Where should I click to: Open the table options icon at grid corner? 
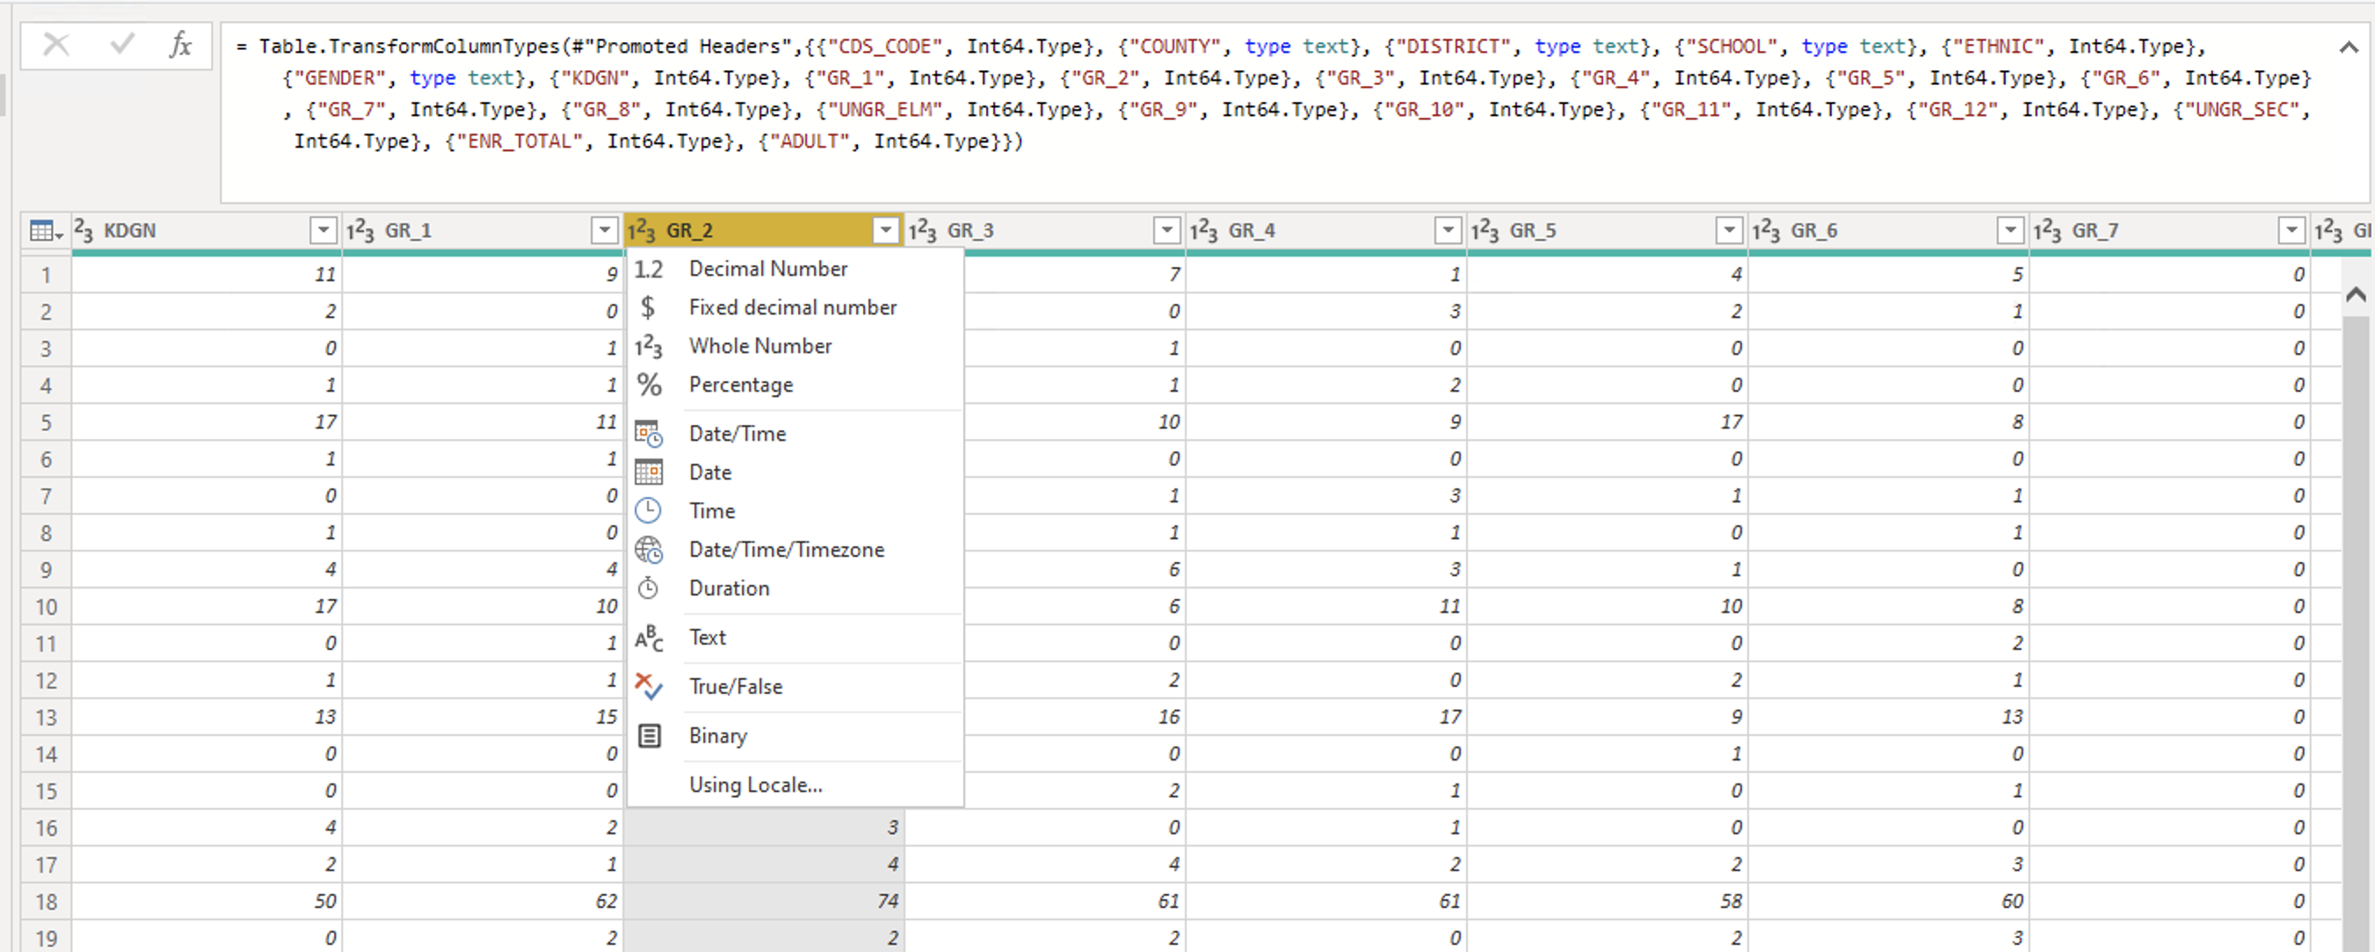click(x=45, y=230)
